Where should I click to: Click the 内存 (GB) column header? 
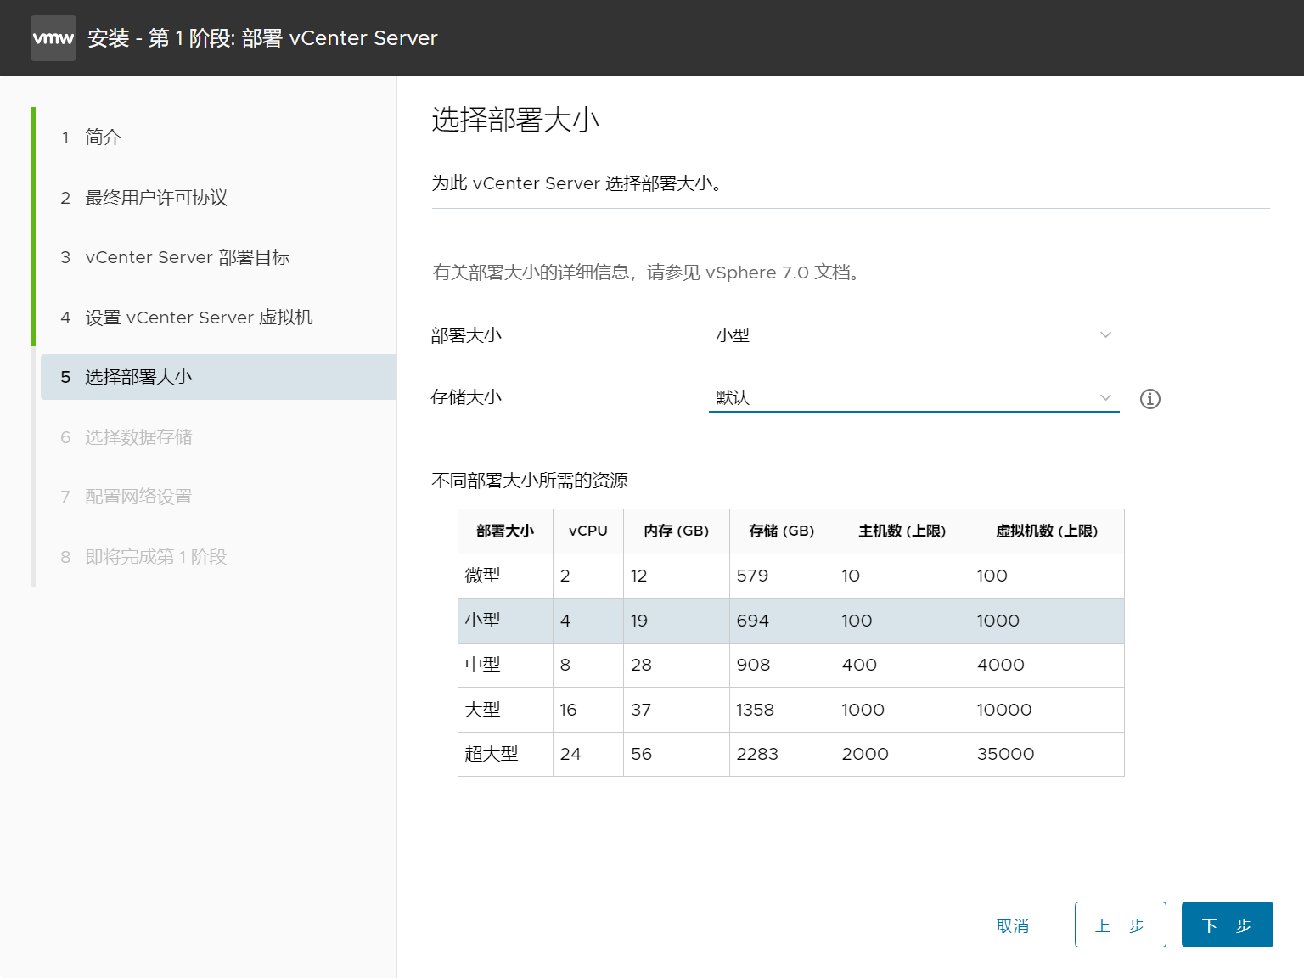pos(677,531)
